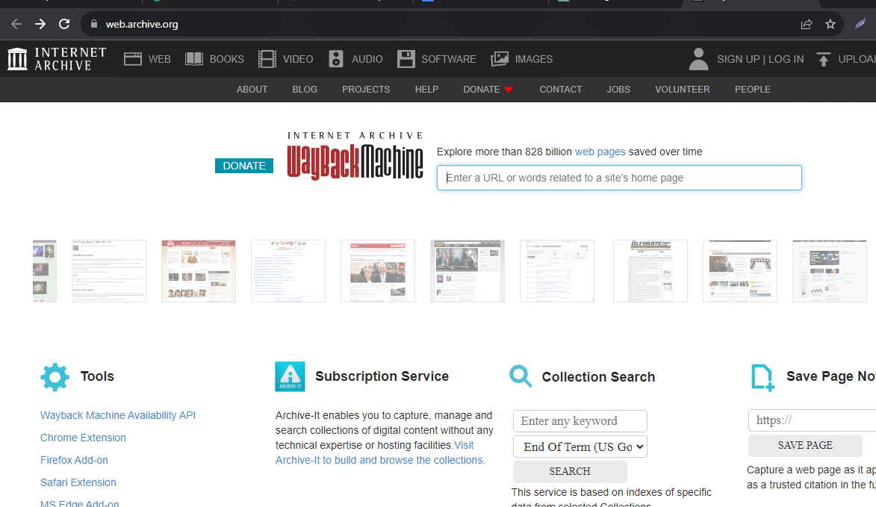Click the SIGN UP link
The width and height of the screenshot is (876, 507).
[x=738, y=59]
